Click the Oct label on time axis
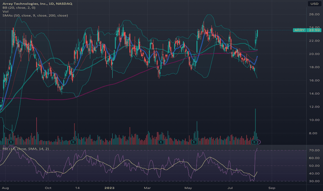Image resolution: width=323 pixels, height=191 pixels. click(48, 188)
